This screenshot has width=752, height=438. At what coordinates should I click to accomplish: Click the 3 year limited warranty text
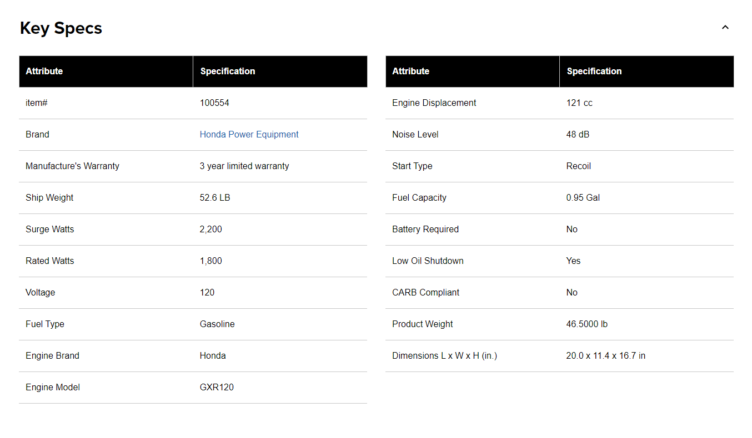pos(244,166)
